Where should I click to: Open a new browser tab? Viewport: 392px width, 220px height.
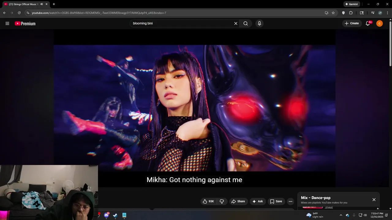tap(54, 4)
